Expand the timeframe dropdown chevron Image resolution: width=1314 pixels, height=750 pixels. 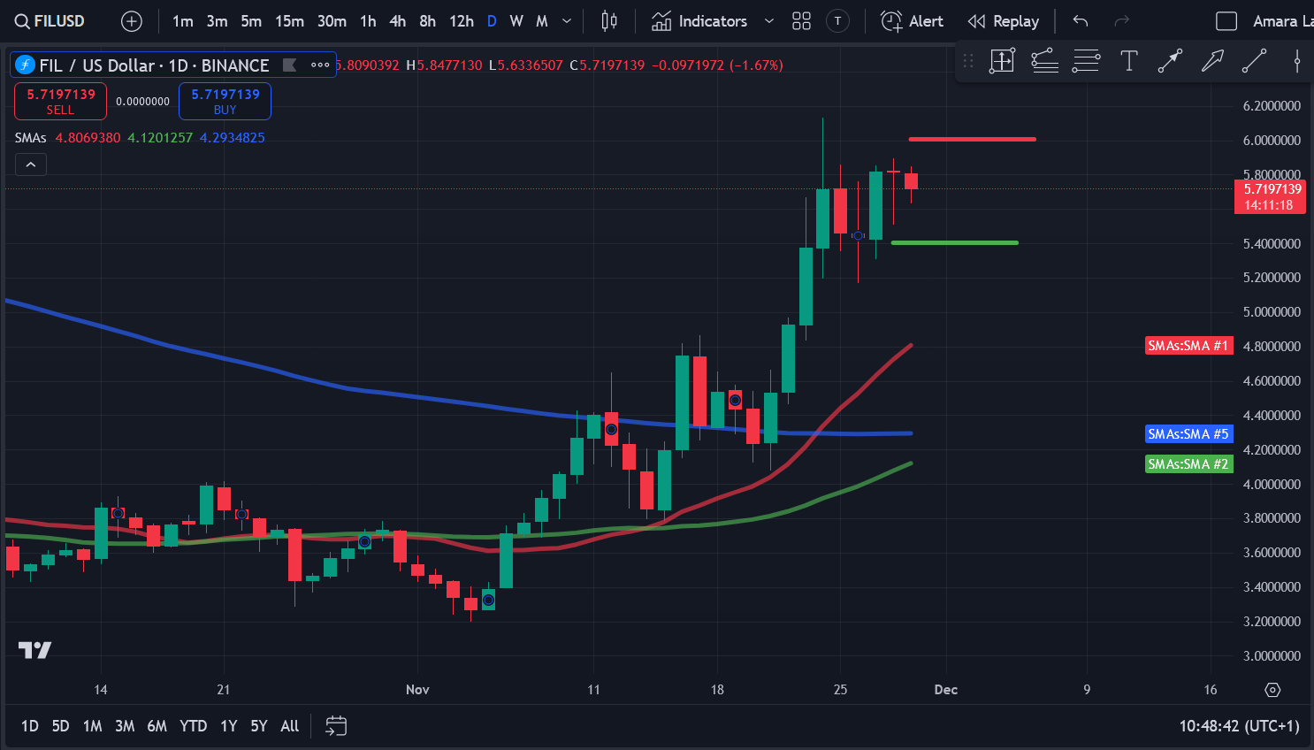567,21
